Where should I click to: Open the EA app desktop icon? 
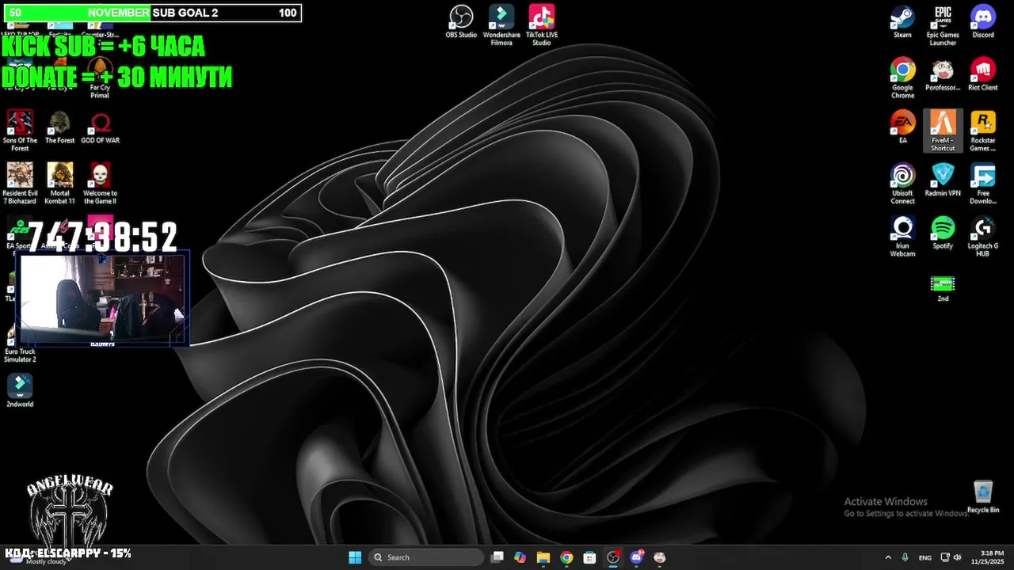tap(902, 127)
